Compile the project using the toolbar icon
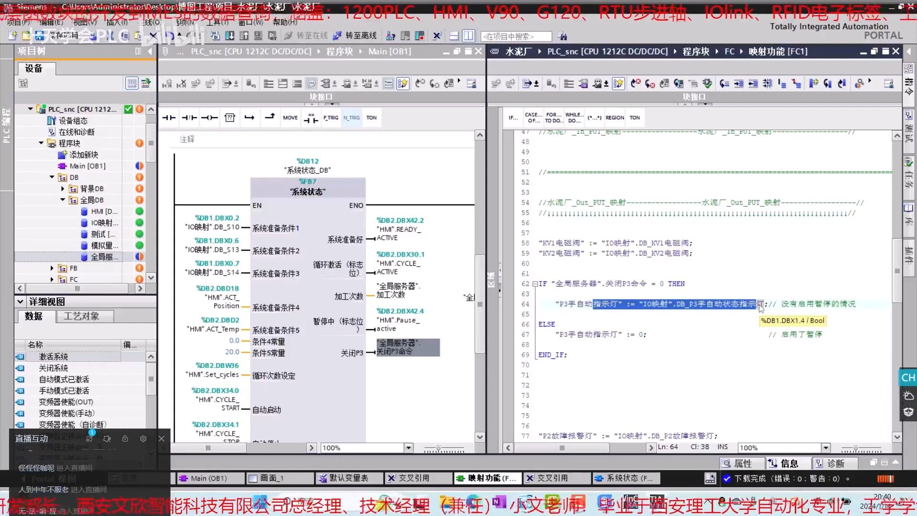Screen dimensions: 917x516 click(x=215, y=36)
